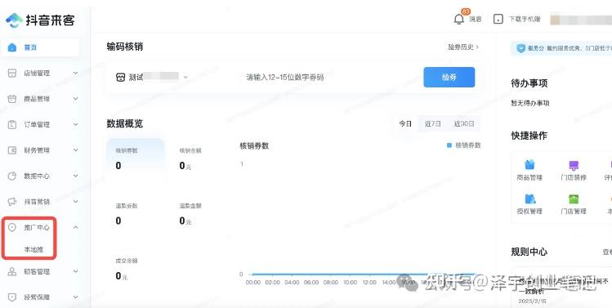Open the 店铺管理 menu label
The image size is (612, 308).
tap(37, 73)
